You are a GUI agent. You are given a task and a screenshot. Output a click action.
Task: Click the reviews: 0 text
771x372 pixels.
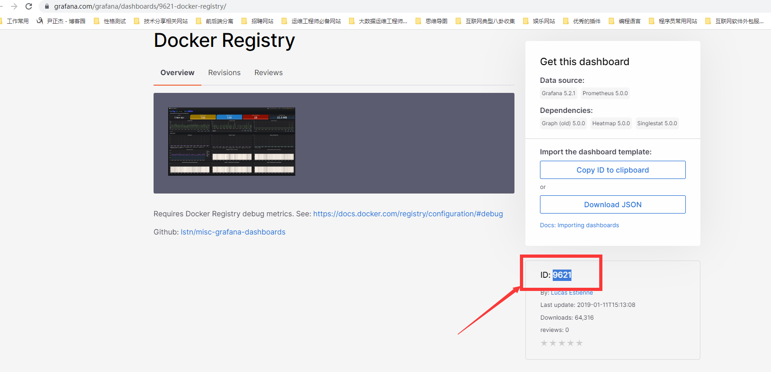pos(555,330)
